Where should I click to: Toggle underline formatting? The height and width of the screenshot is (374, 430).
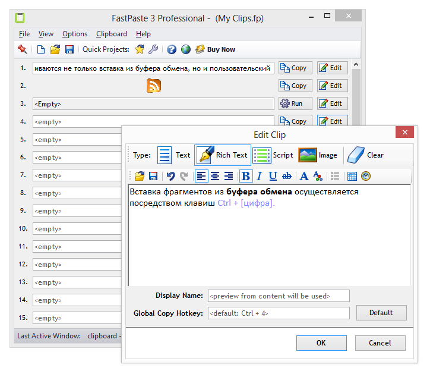[273, 176]
